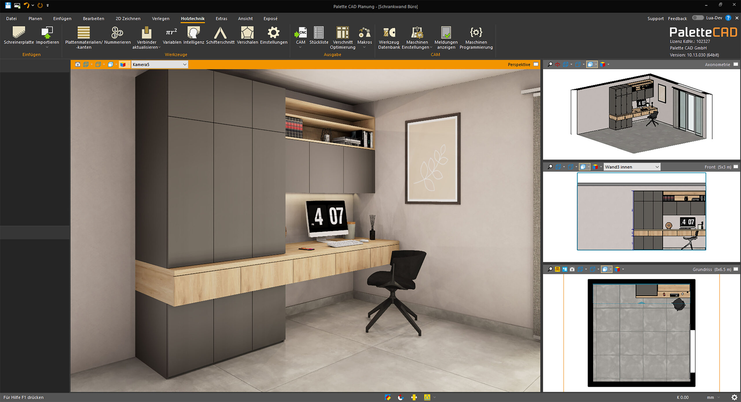Click the camera snapshot icon in the perspective viewport

point(77,64)
